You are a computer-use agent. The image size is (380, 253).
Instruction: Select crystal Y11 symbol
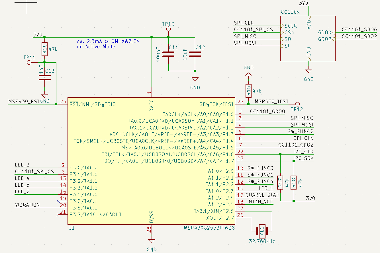coord(262,231)
